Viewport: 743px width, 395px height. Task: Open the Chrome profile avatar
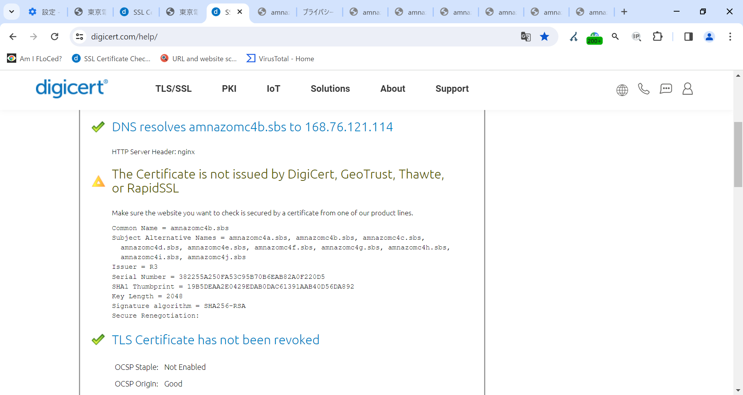click(709, 36)
